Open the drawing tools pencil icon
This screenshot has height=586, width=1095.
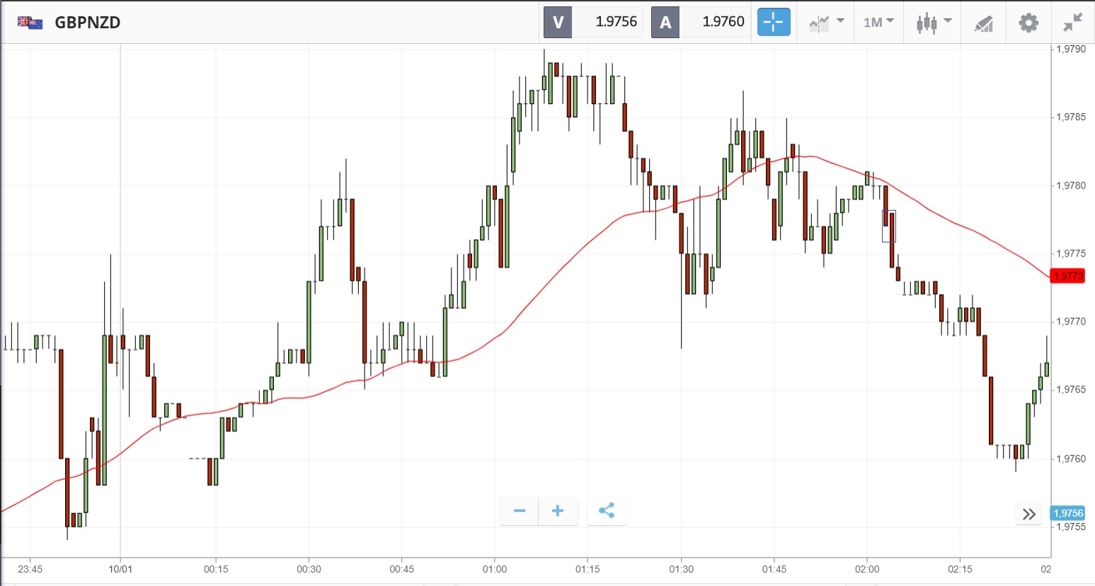(x=983, y=23)
